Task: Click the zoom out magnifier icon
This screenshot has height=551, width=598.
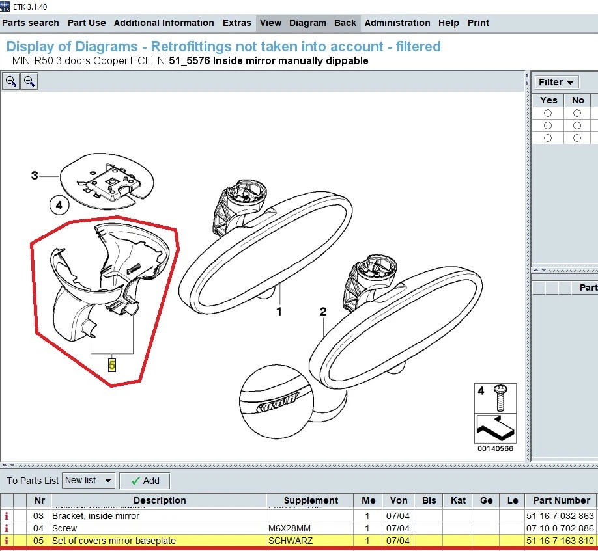Action: (29, 81)
